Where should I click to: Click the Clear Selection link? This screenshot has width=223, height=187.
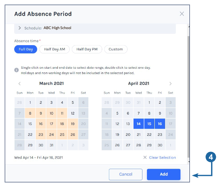click(x=163, y=158)
